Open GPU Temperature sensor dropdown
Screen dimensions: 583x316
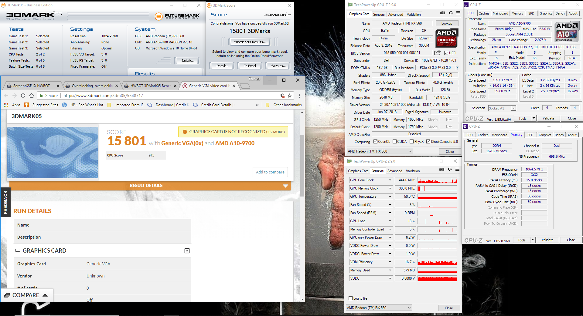(x=390, y=197)
